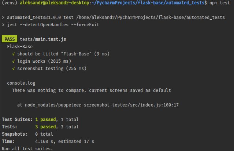Click checkmark beside 'should be titled' test
The height and width of the screenshot is (151, 234).
point(14,54)
